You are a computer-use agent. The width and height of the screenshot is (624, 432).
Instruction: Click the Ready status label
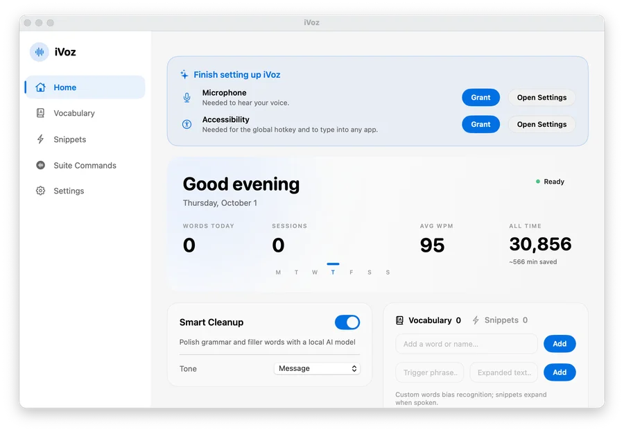point(554,182)
